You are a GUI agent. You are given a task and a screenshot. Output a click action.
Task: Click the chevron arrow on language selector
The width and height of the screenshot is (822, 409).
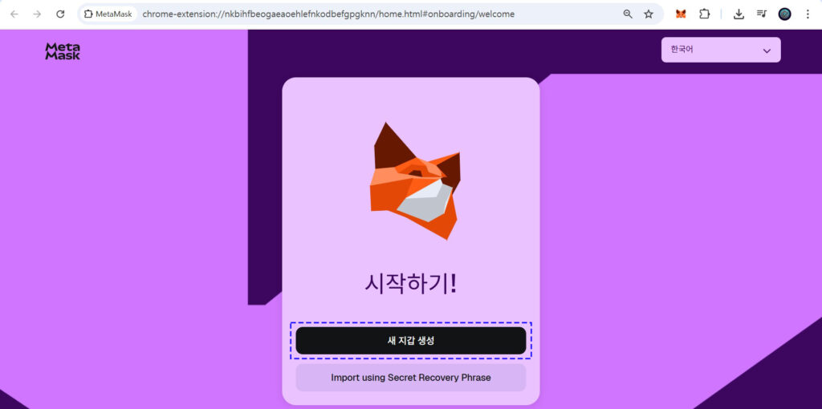(767, 51)
